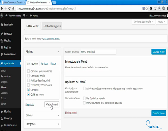
Task: Check Cambios y devoluciones page
Action: 28,71
